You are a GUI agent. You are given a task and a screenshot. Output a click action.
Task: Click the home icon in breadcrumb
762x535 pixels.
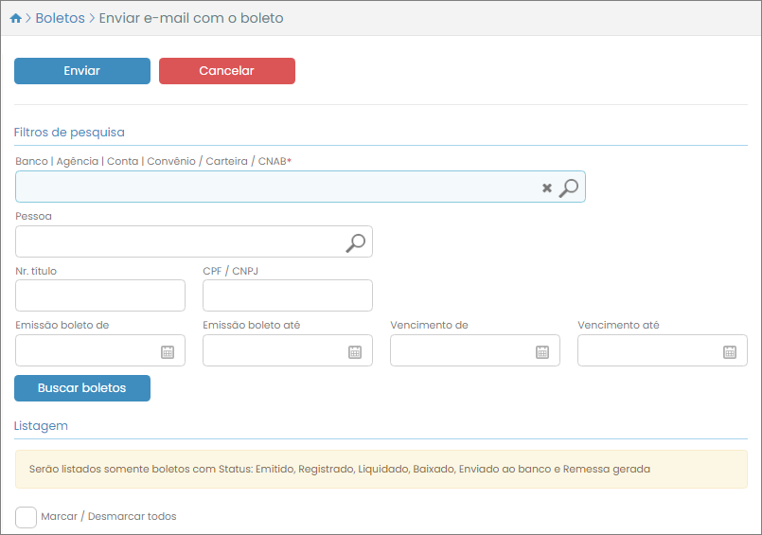tap(15, 18)
